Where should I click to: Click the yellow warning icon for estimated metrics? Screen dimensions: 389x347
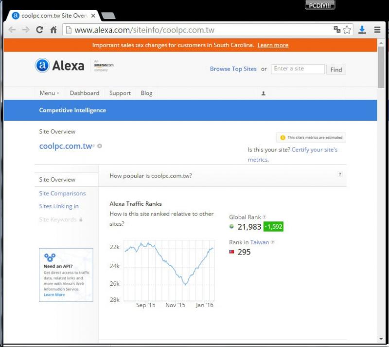click(283, 138)
